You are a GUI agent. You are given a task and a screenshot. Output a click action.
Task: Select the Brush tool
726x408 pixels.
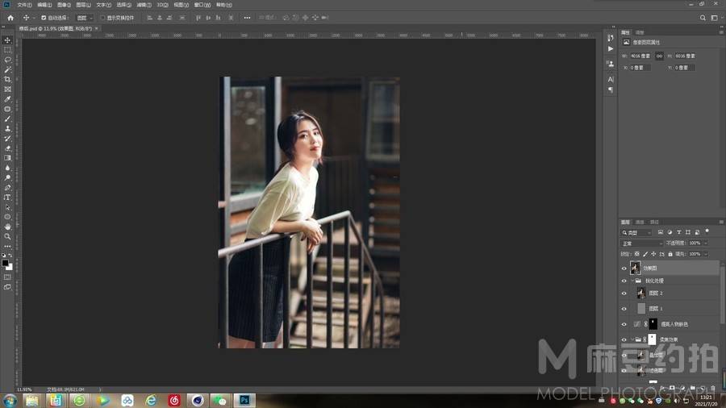[7, 119]
